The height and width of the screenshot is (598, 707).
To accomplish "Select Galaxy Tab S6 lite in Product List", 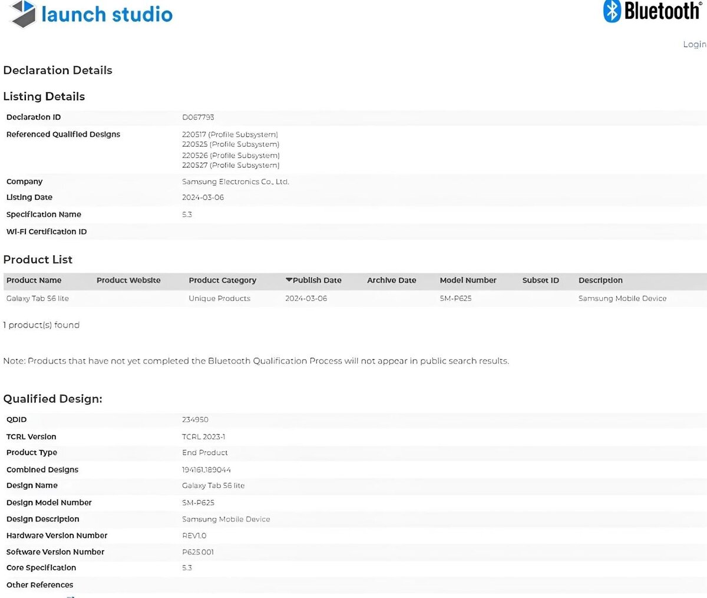I will [x=37, y=299].
